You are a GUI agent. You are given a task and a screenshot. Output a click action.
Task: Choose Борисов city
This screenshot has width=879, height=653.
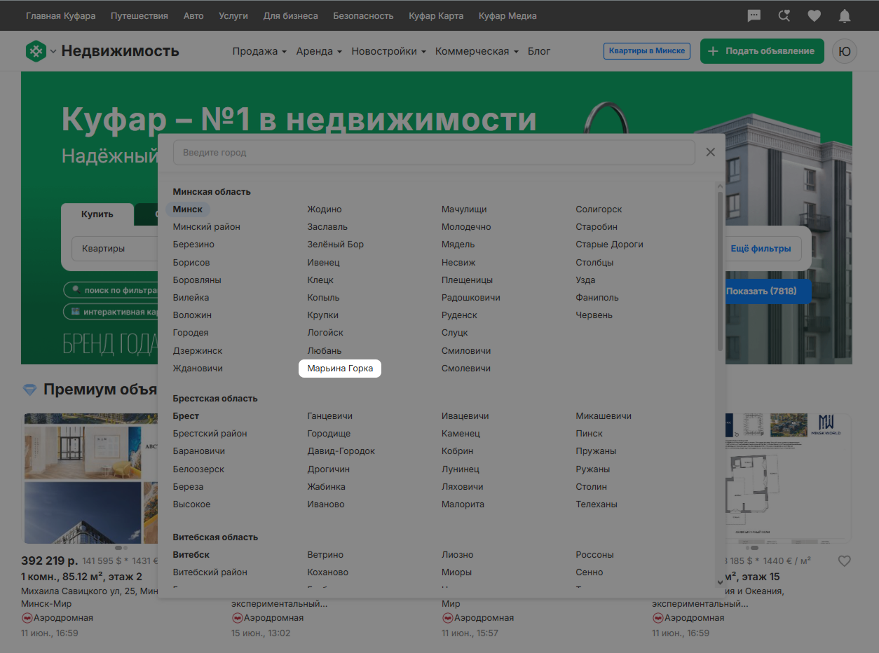[191, 263]
